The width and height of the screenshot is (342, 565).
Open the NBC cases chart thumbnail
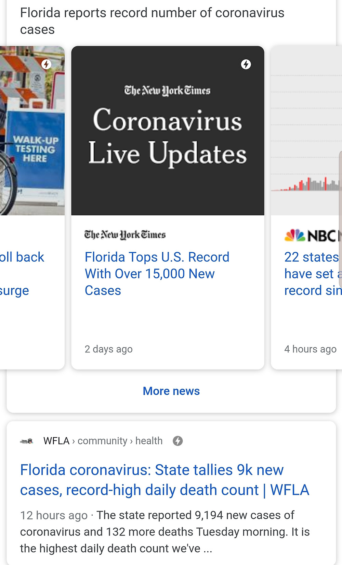coord(306,131)
